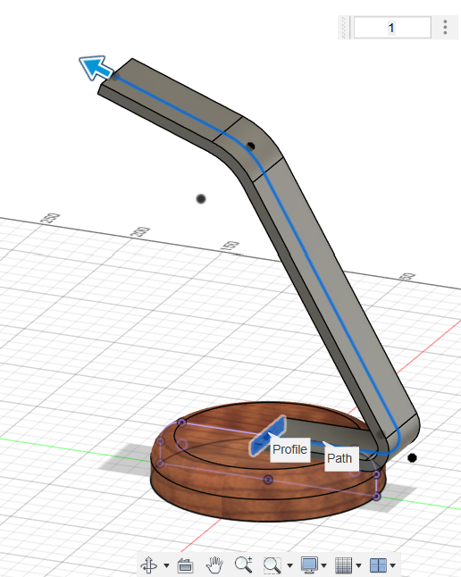Expand Grid and Snaps dropdown arrow

point(358,565)
